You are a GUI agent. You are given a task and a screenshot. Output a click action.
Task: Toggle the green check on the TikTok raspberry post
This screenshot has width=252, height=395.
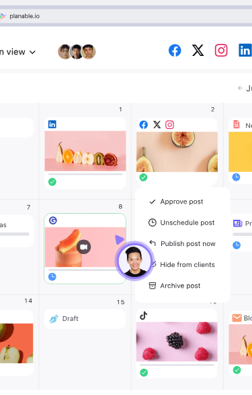(144, 372)
